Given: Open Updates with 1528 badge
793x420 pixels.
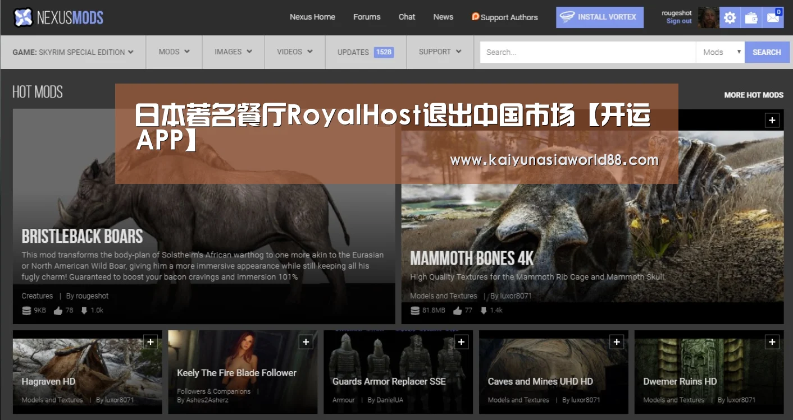Looking at the screenshot, I should click(x=366, y=52).
